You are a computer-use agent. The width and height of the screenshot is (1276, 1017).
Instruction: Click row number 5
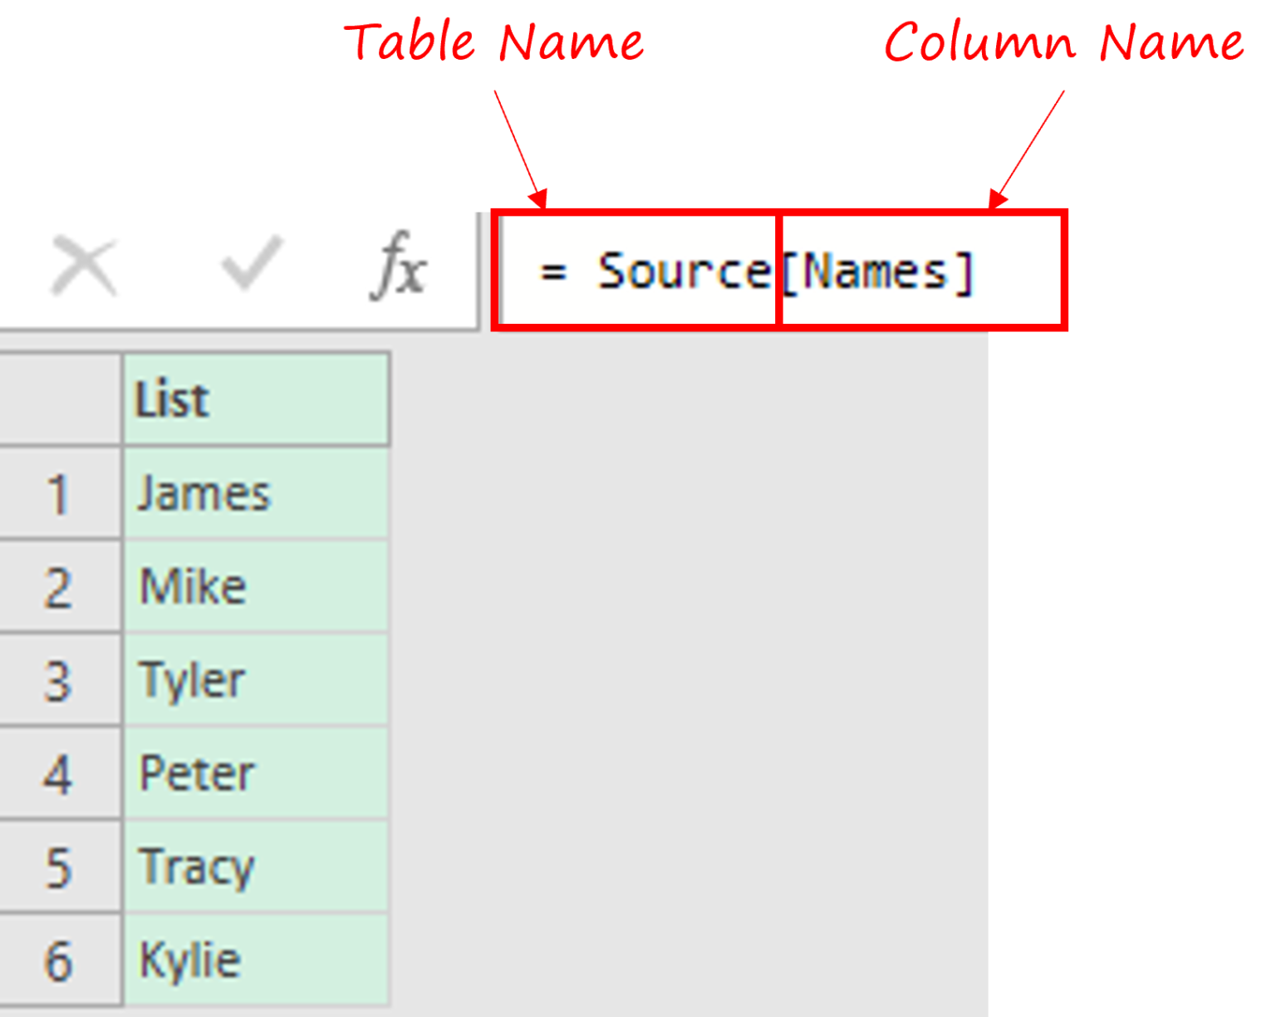click(58, 868)
